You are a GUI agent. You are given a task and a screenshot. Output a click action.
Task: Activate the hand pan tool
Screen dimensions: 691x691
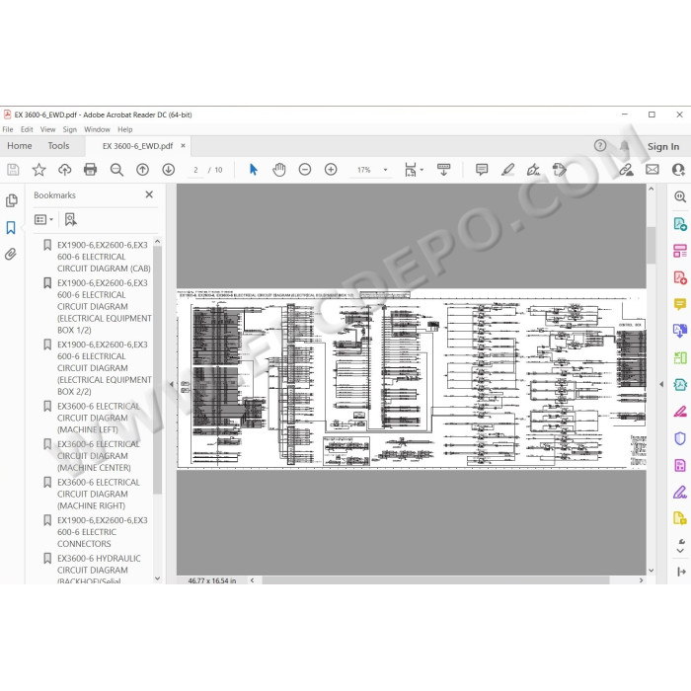coord(279,170)
